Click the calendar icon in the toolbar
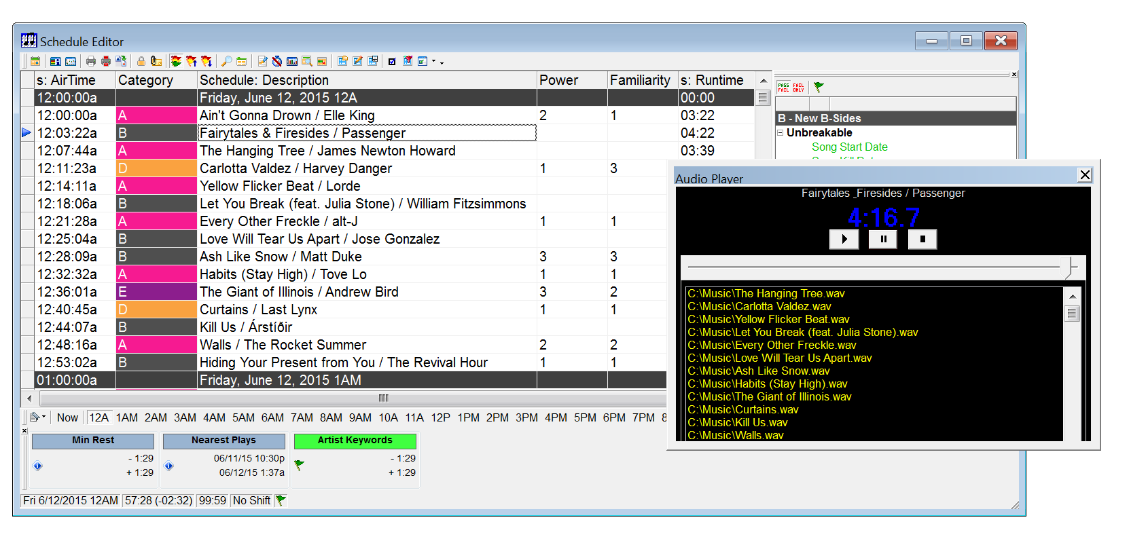1129x543 pixels. [x=35, y=62]
